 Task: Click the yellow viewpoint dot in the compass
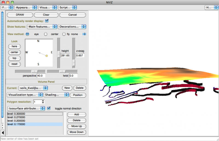point(47,56)
